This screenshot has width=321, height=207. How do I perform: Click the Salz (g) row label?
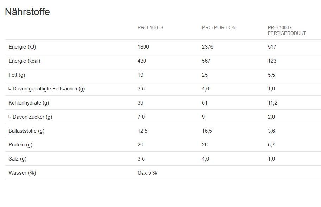[17, 159]
